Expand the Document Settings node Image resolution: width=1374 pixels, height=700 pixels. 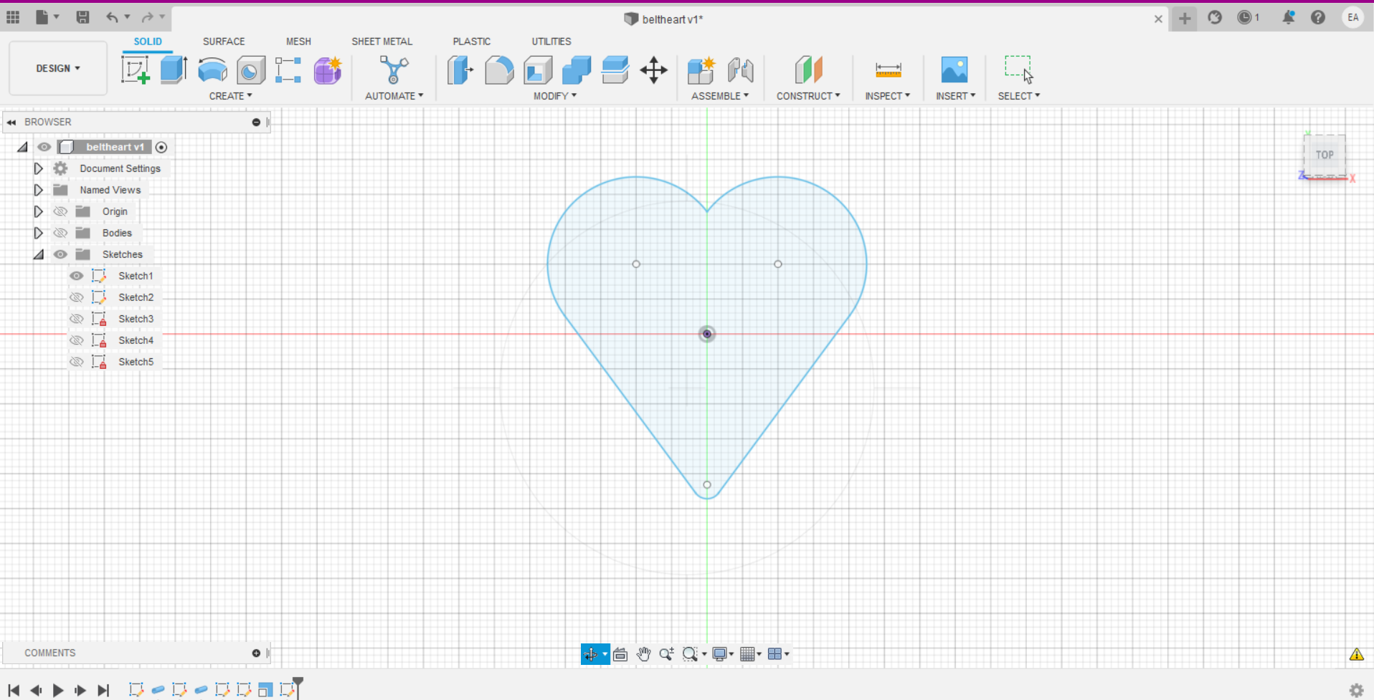(x=38, y=168)
